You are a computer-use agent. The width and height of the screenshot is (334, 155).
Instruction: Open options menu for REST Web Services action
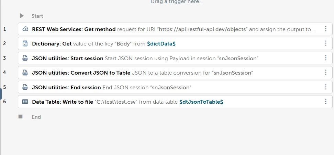tap(325, 29)
